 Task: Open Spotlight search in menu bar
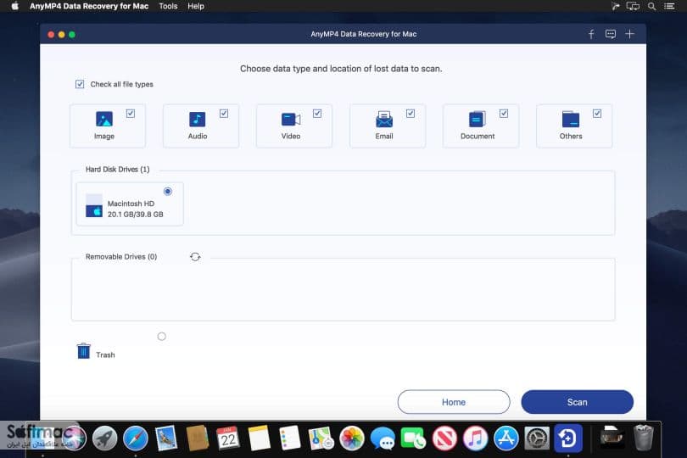pos(652,6)
